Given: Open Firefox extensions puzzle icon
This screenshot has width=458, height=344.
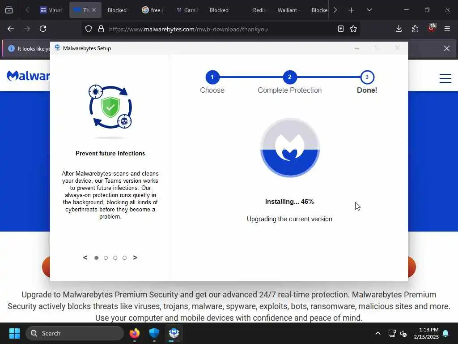Looking at the screenshot, I should point(415,29).
